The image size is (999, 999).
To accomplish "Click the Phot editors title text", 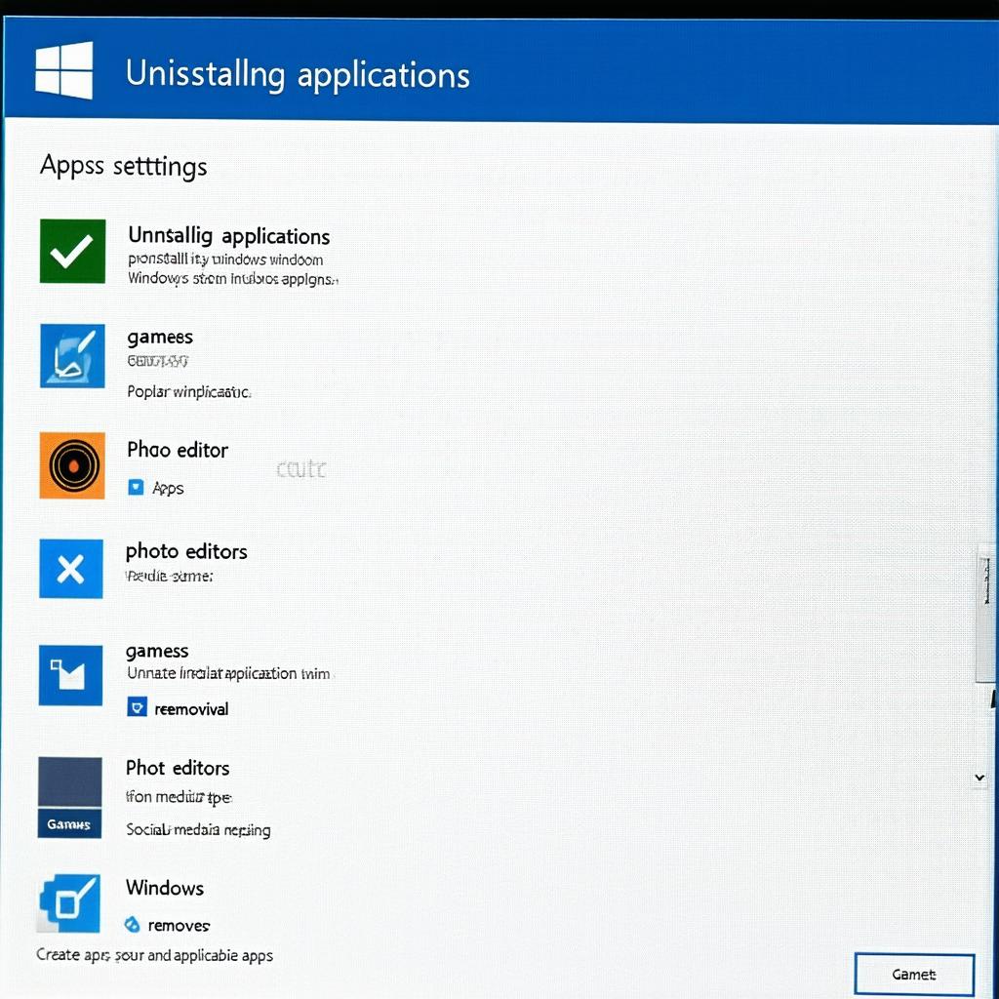I will 178,768.
